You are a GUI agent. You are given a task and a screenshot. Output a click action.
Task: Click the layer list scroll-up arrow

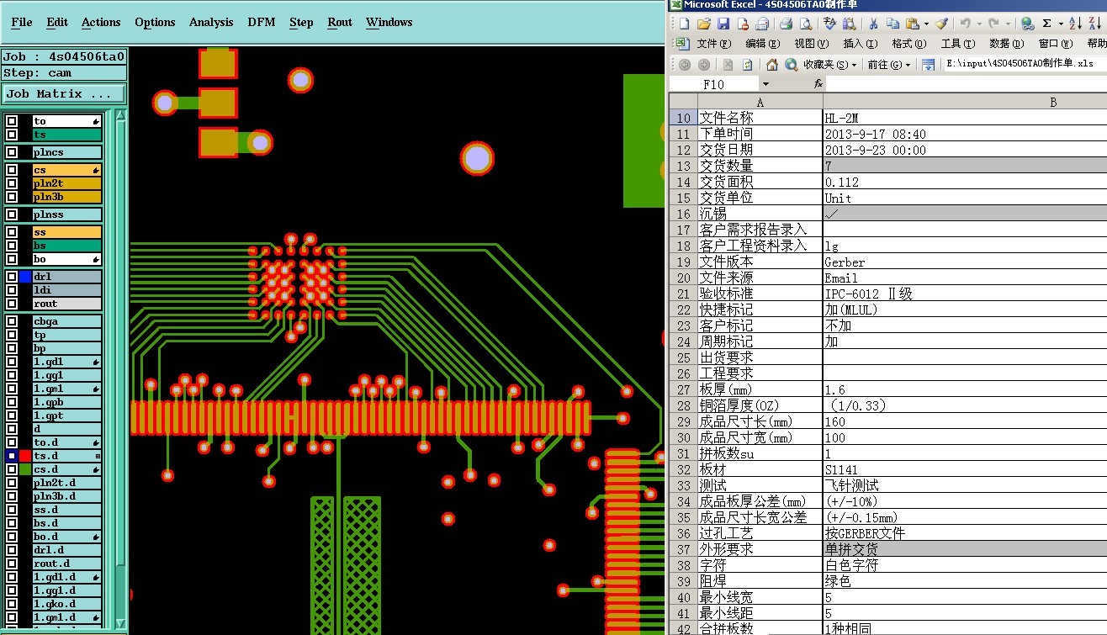[120, 115]
